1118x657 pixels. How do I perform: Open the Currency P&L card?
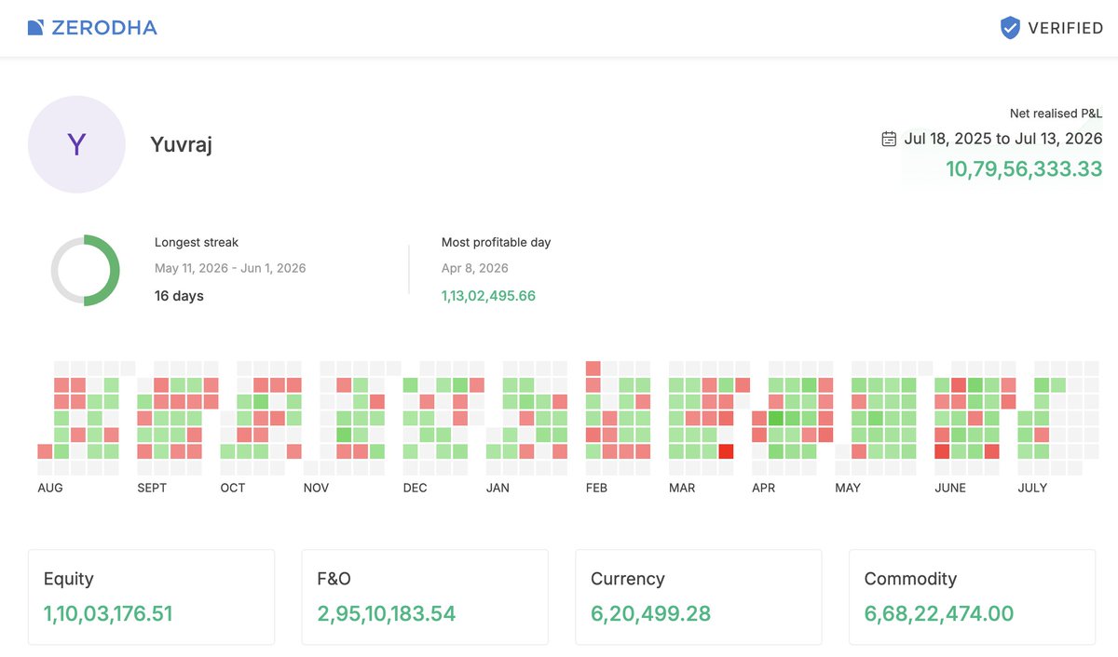pos(699,597)
